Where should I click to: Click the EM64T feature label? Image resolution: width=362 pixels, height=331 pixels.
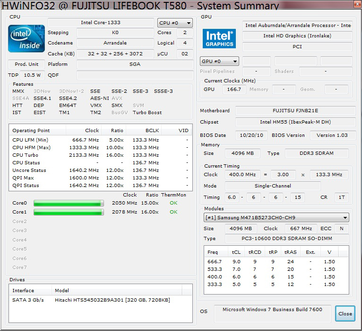[x=68, y=106]
